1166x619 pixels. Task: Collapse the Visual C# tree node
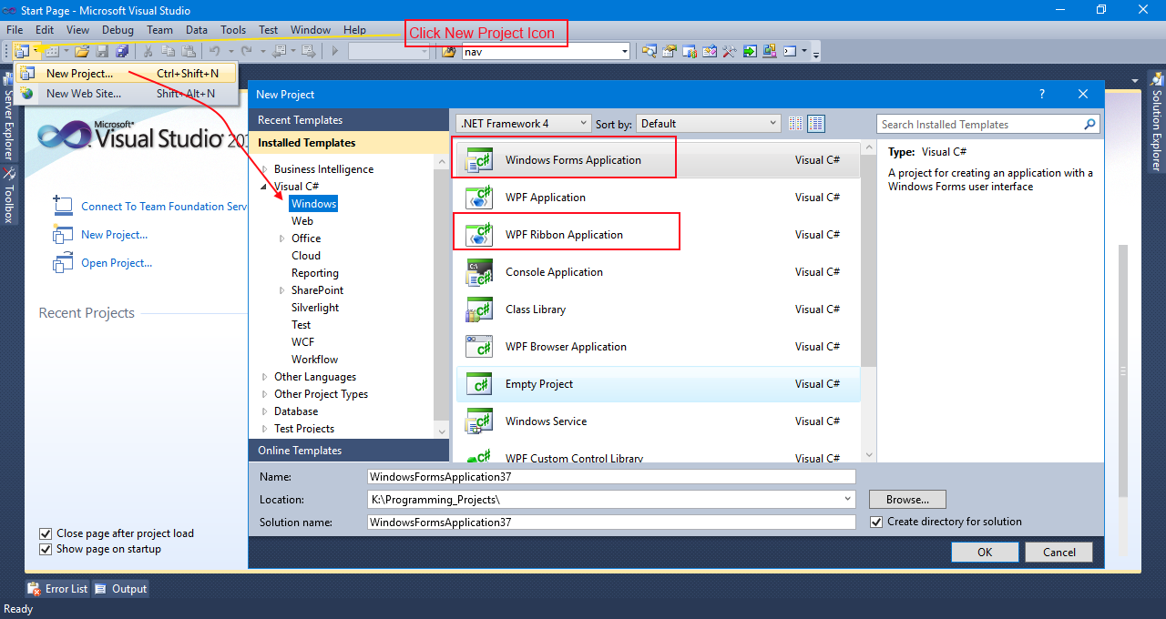265,187
